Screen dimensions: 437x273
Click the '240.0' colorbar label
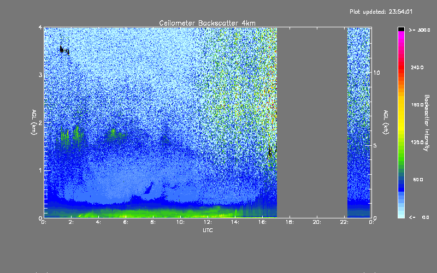pos(417,68)
